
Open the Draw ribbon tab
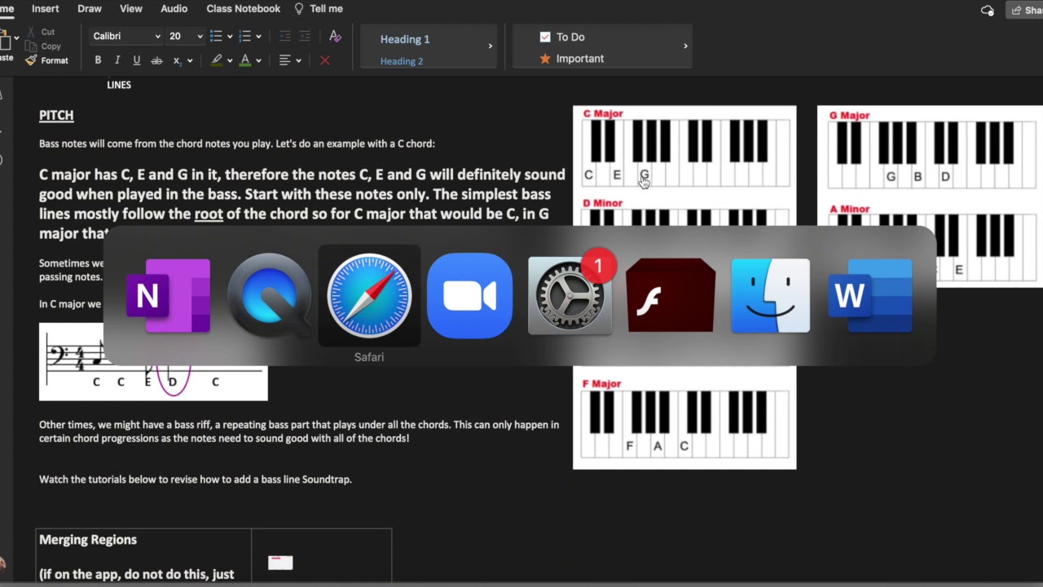point(90,9)
